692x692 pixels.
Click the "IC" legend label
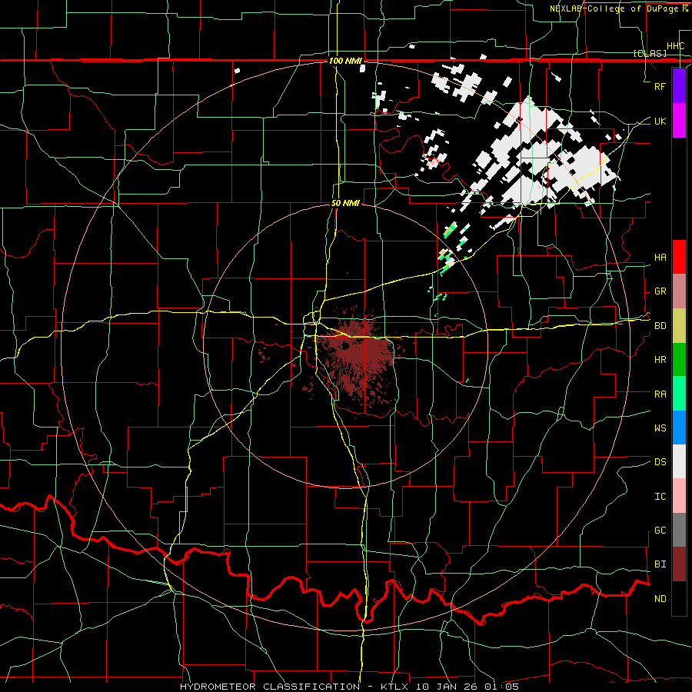(x=660, y=497)
